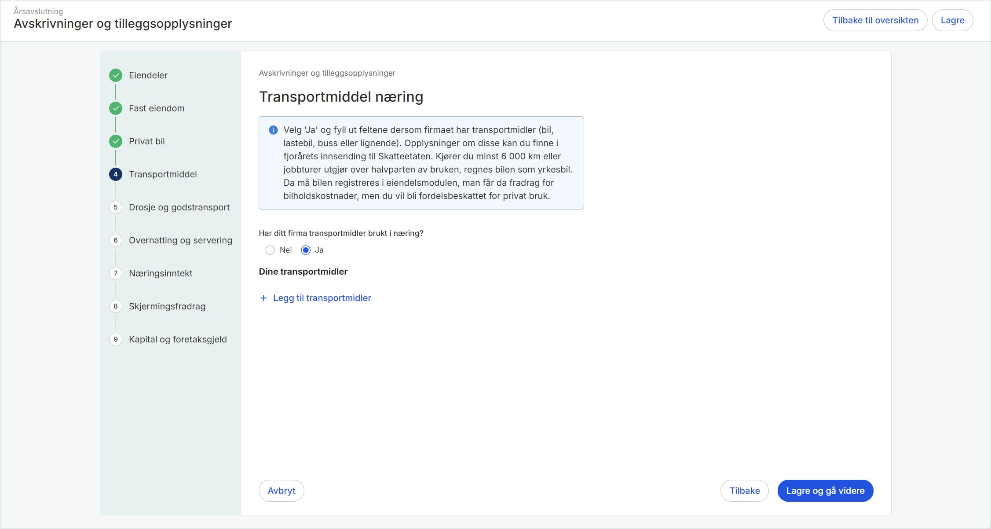Click the Lagre og gå videre button
Screen dimensions: 991x529
(825, 490)
